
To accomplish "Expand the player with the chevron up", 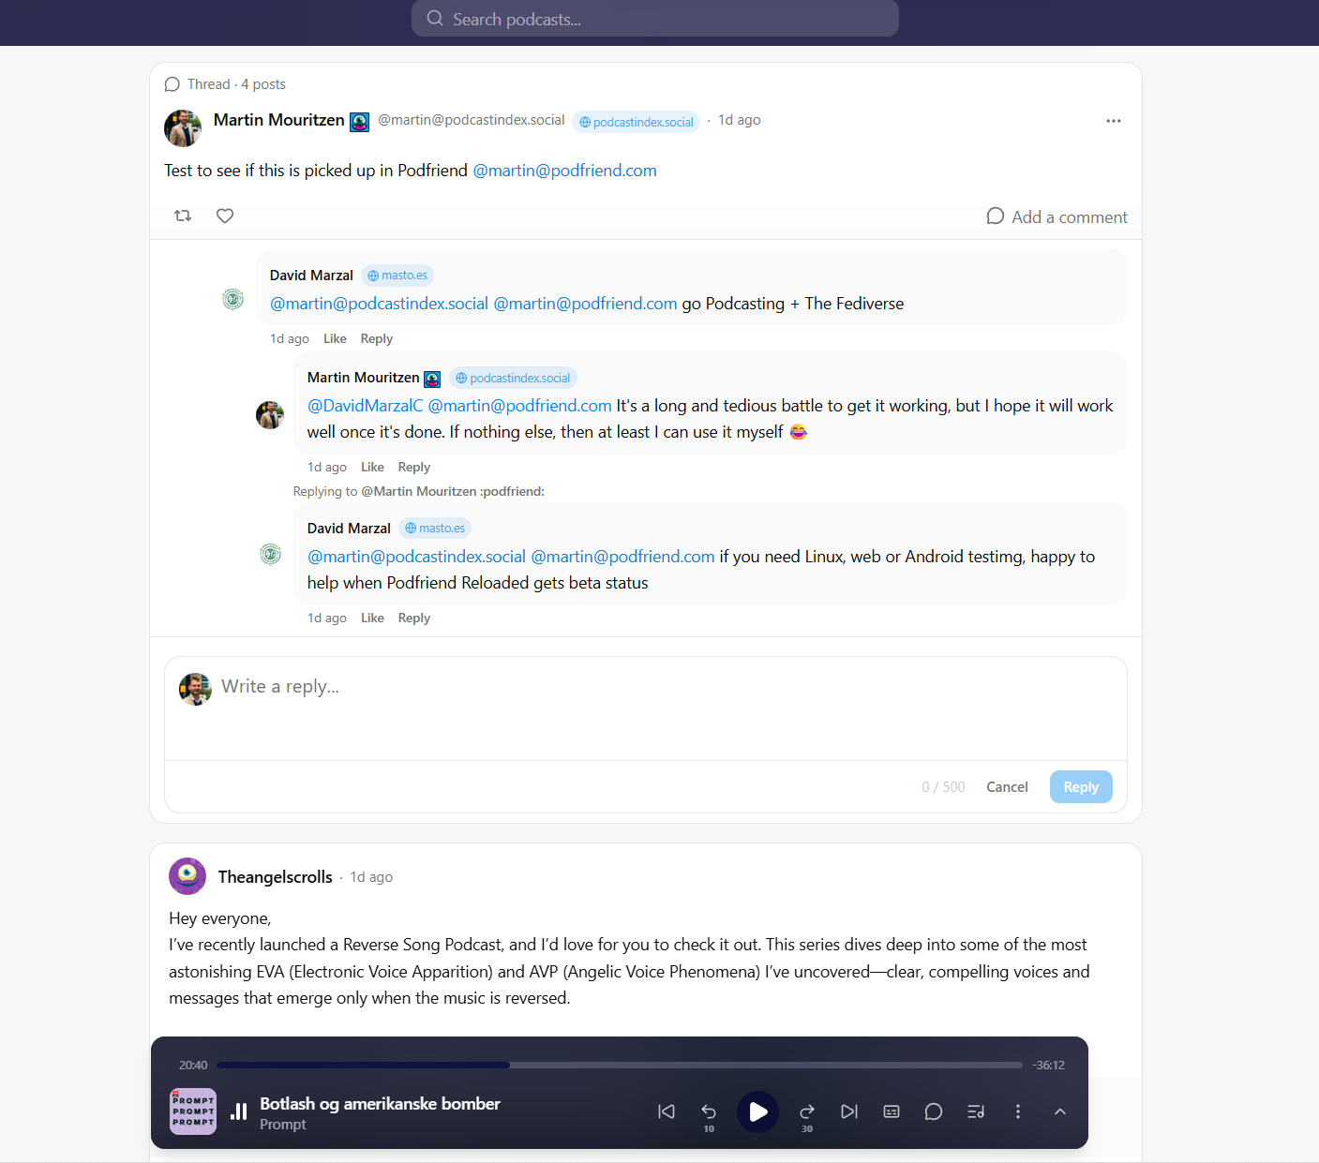I will (x=1060, y=1111).
